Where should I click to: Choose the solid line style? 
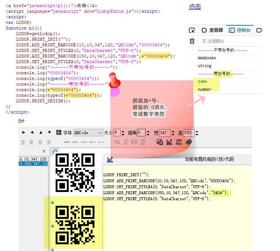[67, 142]
